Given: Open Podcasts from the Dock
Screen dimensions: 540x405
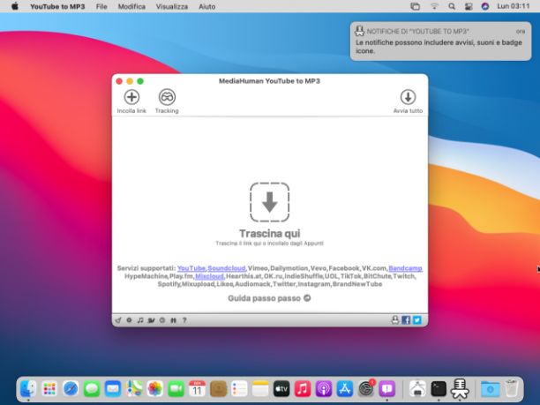Looking at the screenshot, I should 324,389.
